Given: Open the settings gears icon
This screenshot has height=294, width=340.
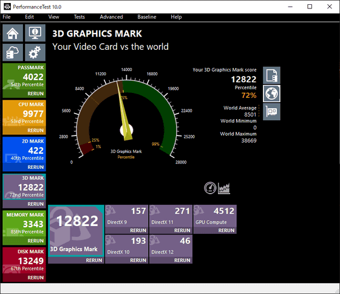Looking at the screenshot, I should (x=35, y=52).
